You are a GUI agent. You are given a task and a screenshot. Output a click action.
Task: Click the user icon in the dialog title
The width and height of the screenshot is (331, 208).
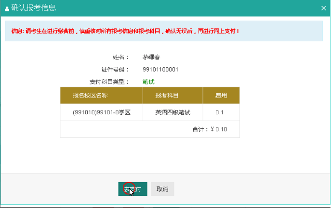[x=7, y=8]
